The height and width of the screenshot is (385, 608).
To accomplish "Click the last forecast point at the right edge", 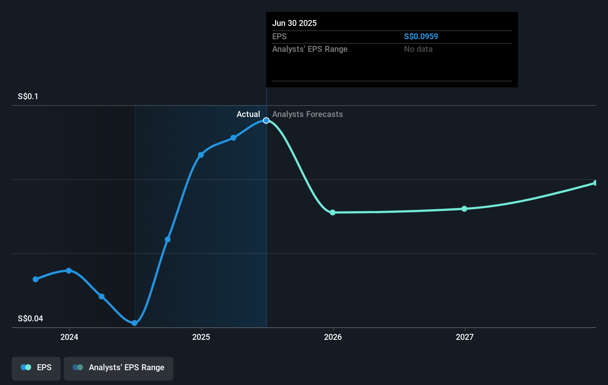I will 595,183.
